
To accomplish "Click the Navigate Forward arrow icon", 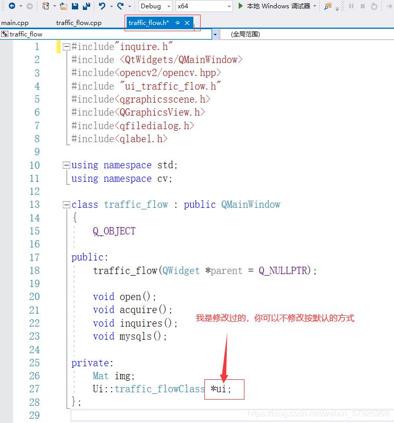I will 30,6.
